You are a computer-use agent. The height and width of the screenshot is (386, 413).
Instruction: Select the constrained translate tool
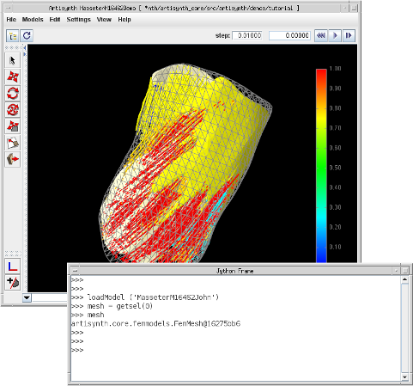coord(12,126)
